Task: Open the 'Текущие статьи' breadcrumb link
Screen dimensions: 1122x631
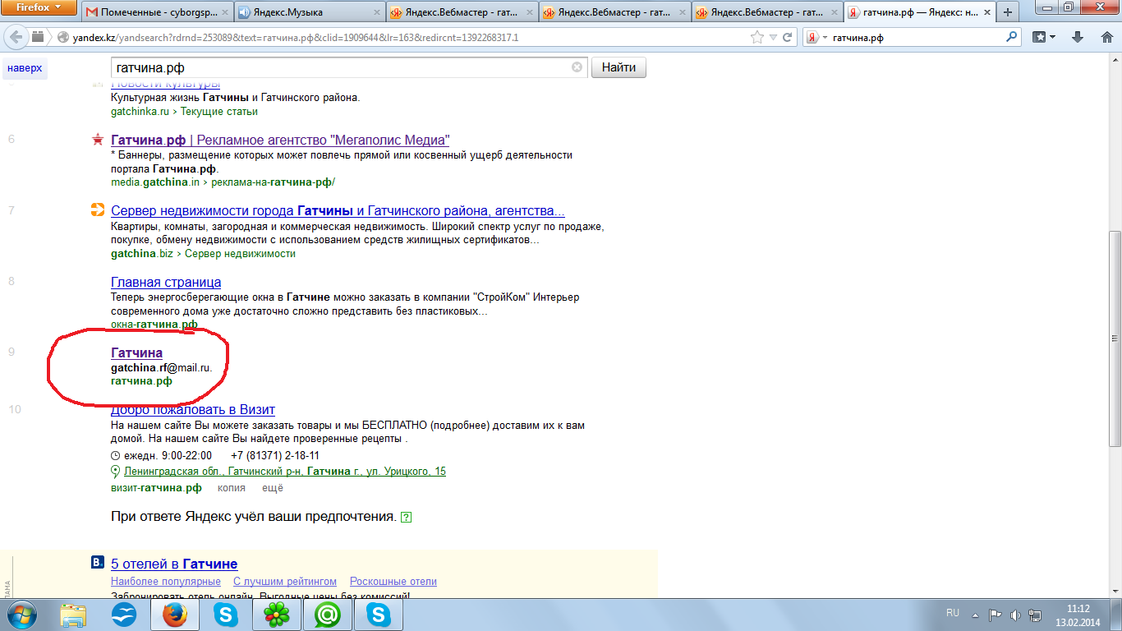Action: point(219,112)
